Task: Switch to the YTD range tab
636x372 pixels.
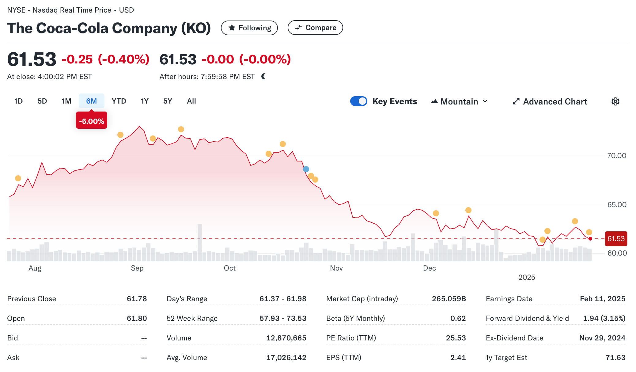Action: click(x=119, y=101)
